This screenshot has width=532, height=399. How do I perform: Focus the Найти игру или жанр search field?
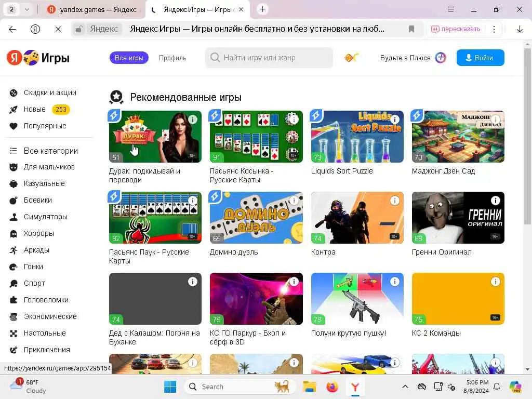click(x=269, y=58)
